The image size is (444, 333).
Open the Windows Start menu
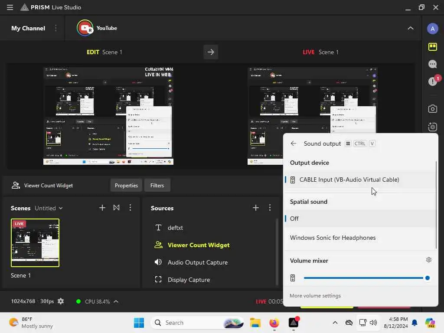coord(139,323)
